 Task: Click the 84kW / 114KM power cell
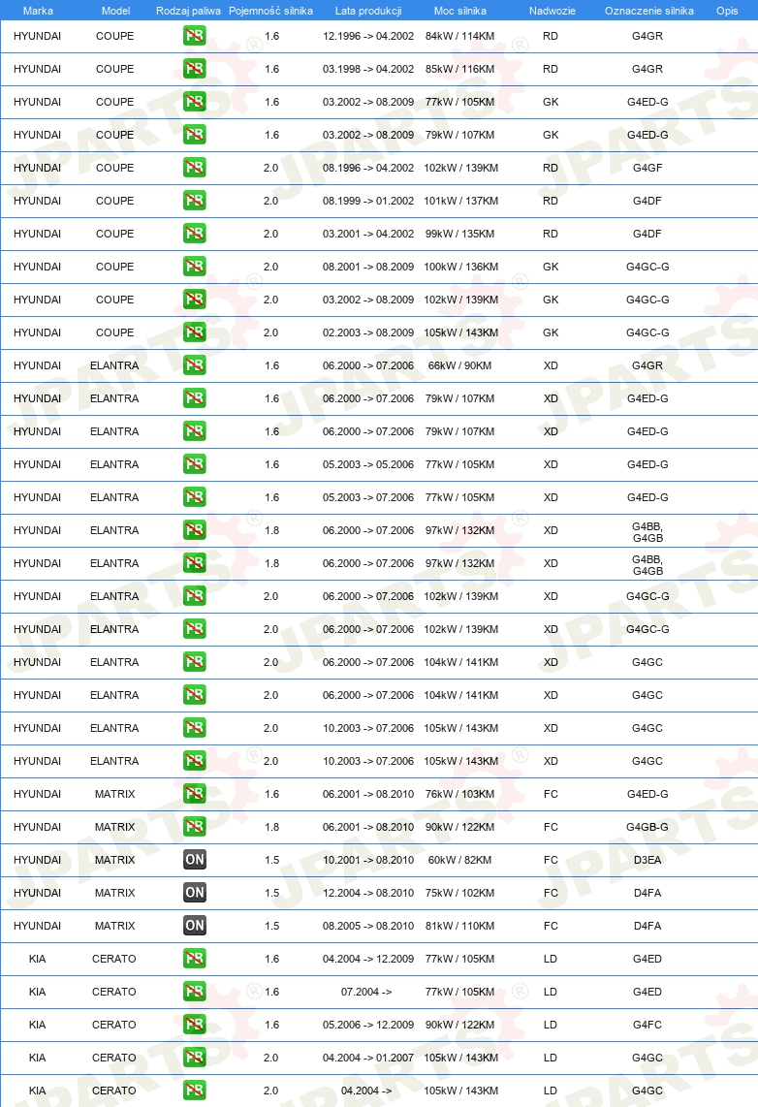point(460,35)
